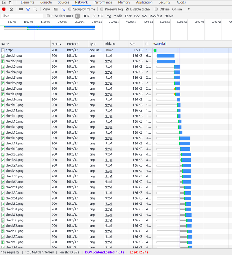Select the All filter button
The width and height of the screenshot is (232, 255).
click(78, 16)
